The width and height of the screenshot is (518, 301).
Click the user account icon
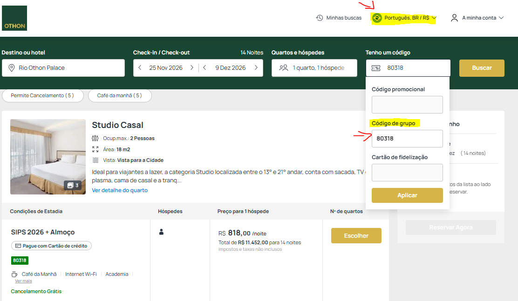(x=454, y=18)
